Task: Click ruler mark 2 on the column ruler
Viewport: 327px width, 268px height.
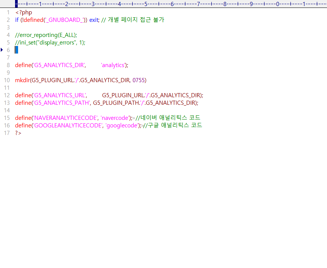Action: tap(66, 4)
